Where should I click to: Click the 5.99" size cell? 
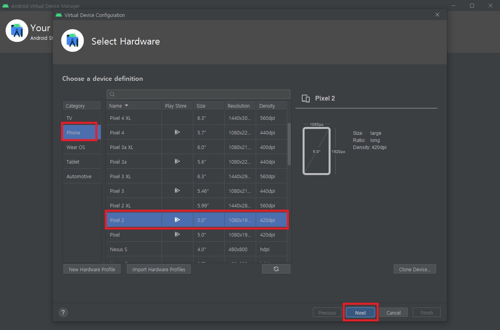click(209, 205)
